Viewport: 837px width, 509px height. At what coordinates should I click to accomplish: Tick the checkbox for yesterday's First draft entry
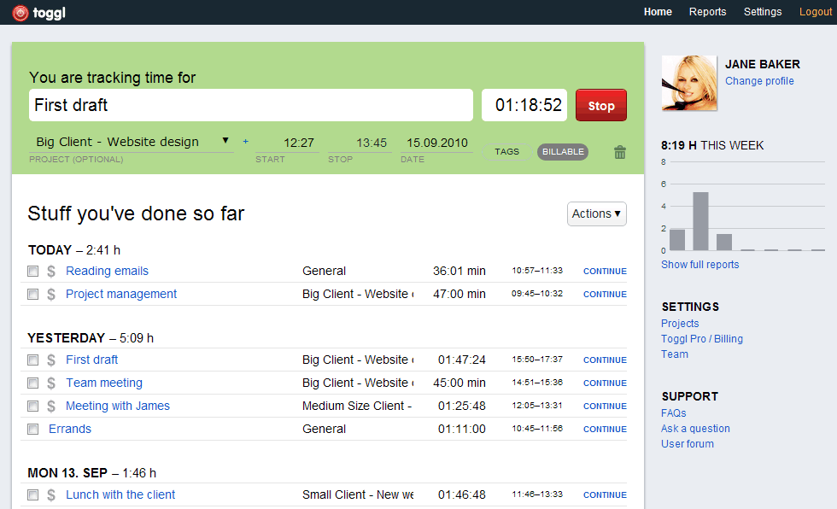pos(32,360)
